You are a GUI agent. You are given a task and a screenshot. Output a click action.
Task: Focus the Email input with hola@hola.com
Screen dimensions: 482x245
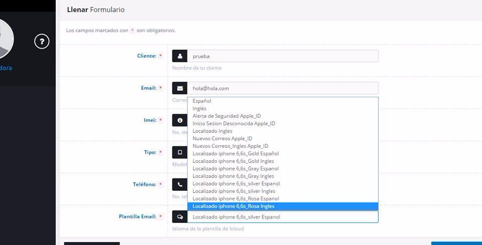(x=283, y=88)
